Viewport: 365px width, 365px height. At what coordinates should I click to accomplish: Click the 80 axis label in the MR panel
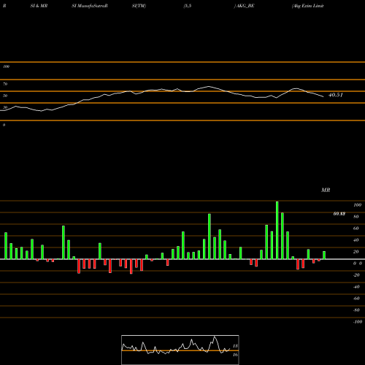[356, 217]
